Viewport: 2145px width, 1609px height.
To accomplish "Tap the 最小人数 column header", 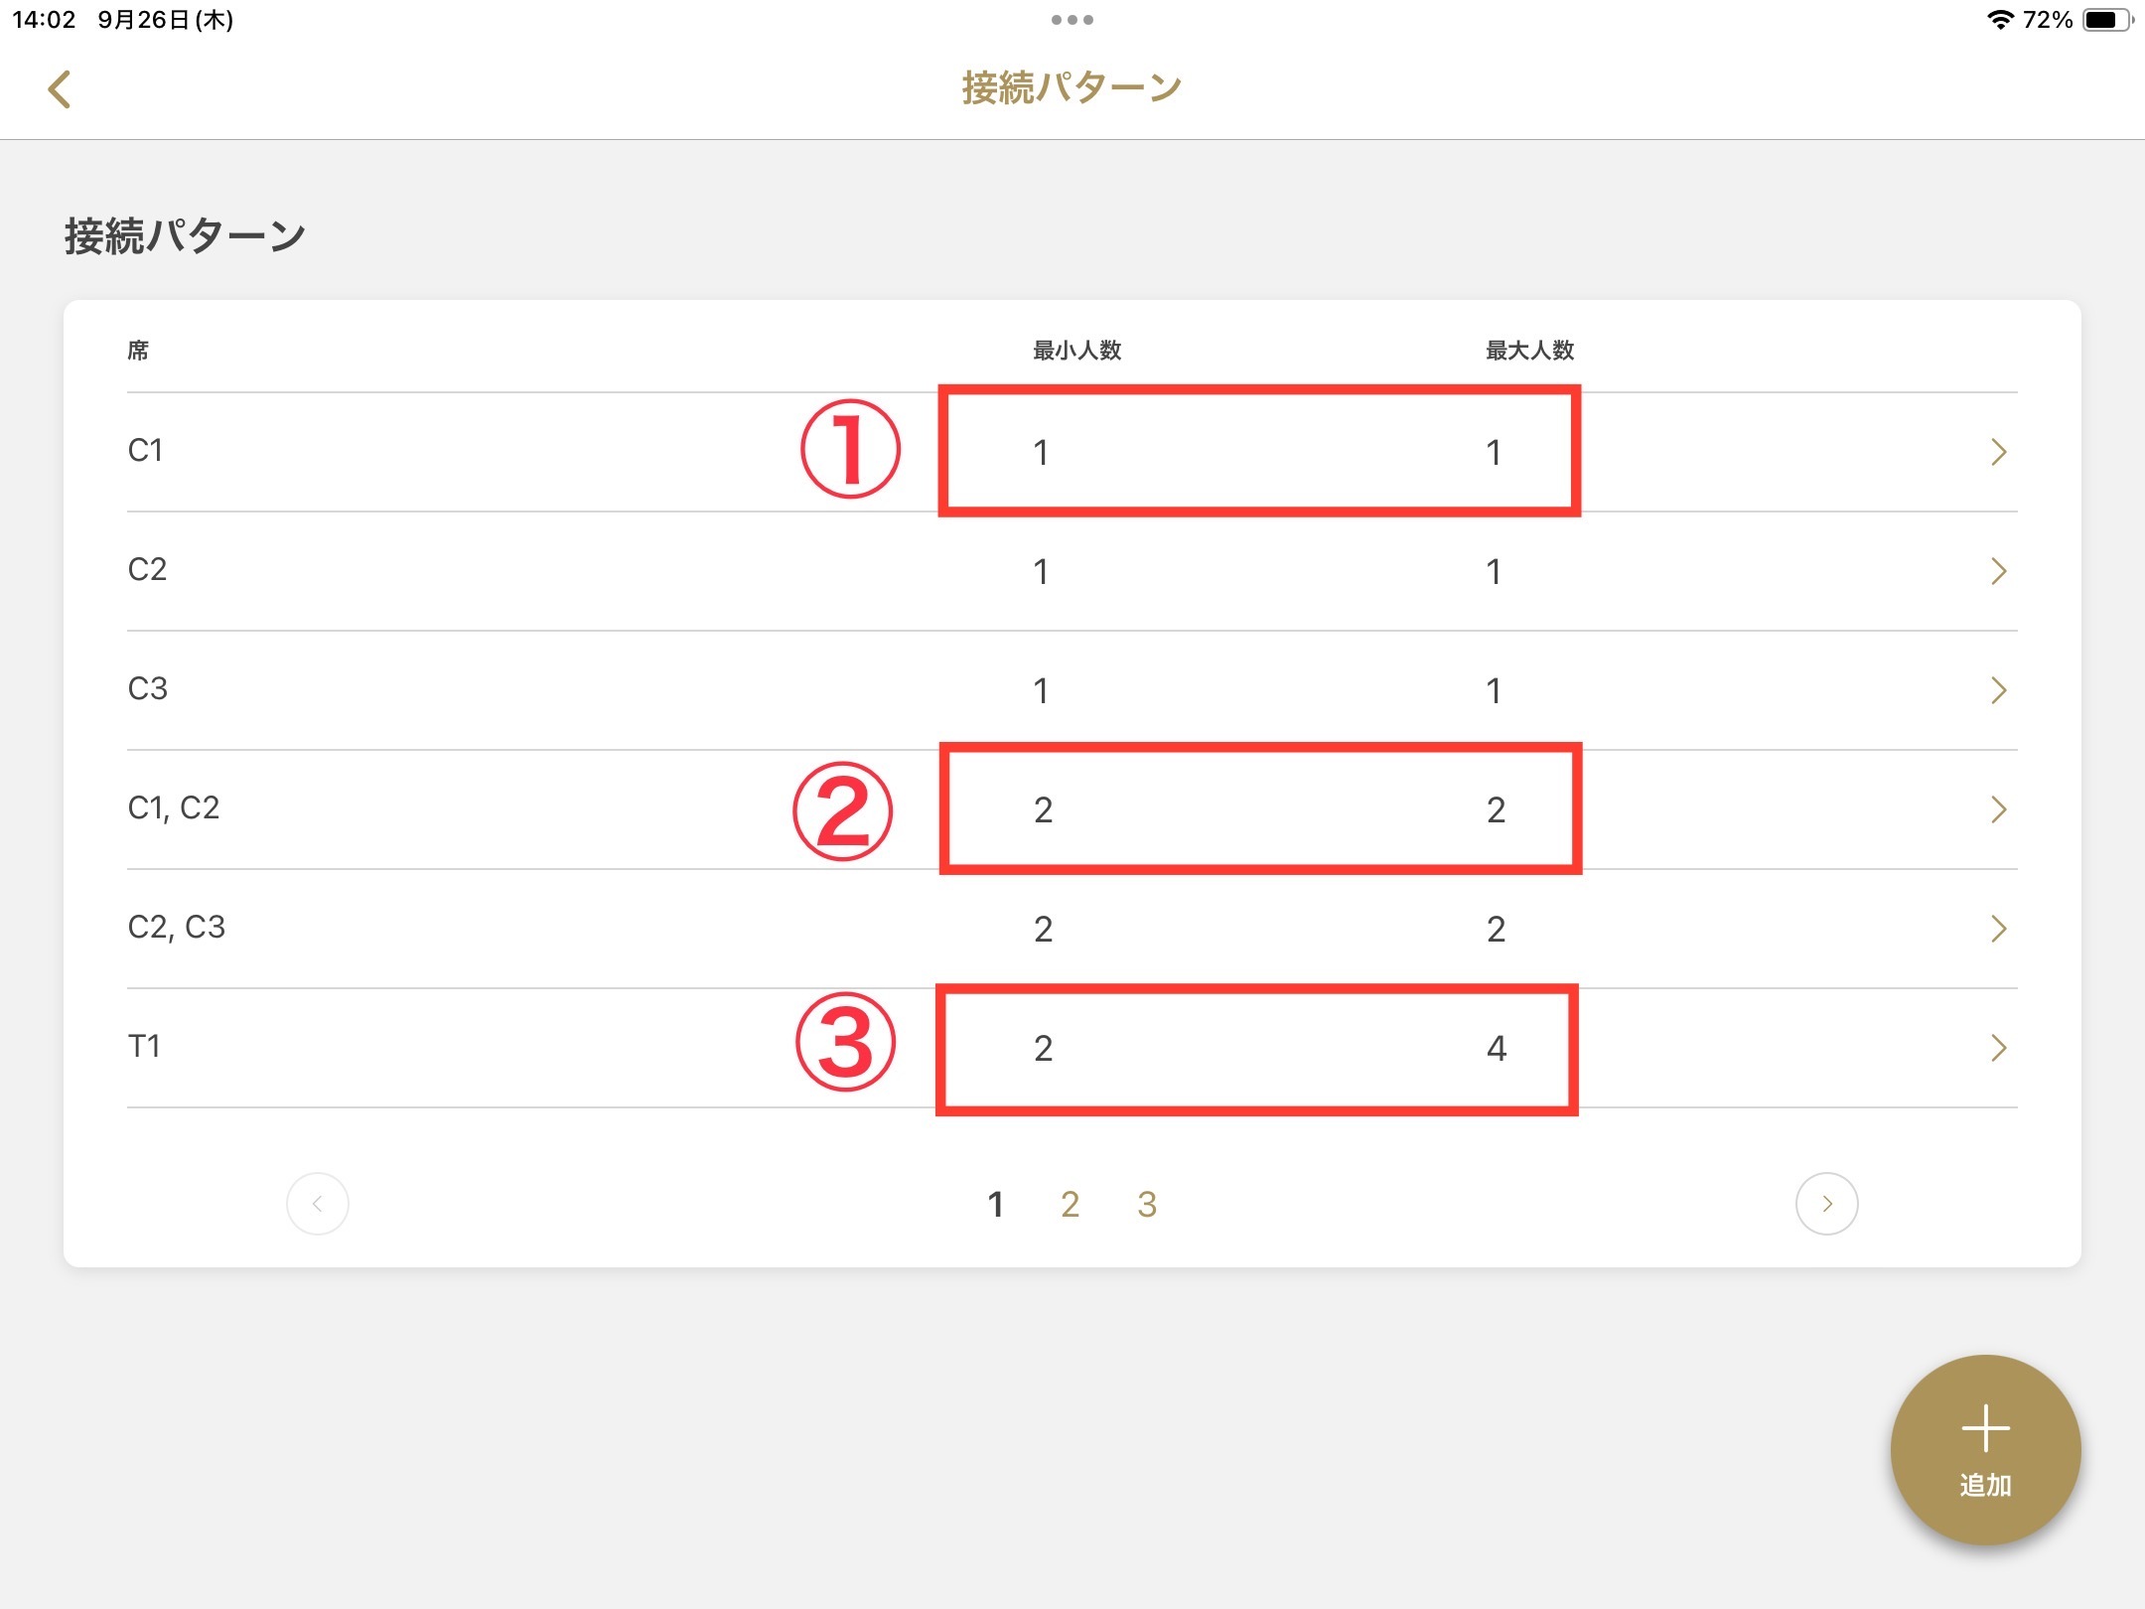I will tap(1077, 351).
